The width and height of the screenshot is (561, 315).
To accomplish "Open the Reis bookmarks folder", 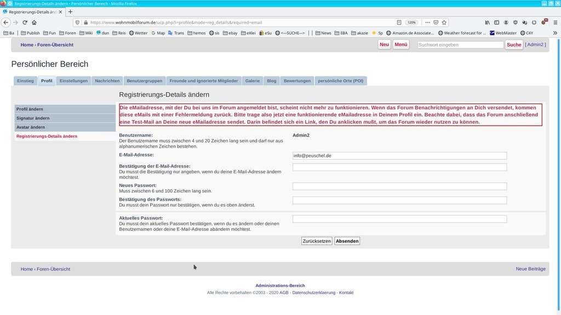I will coord(119,33).
